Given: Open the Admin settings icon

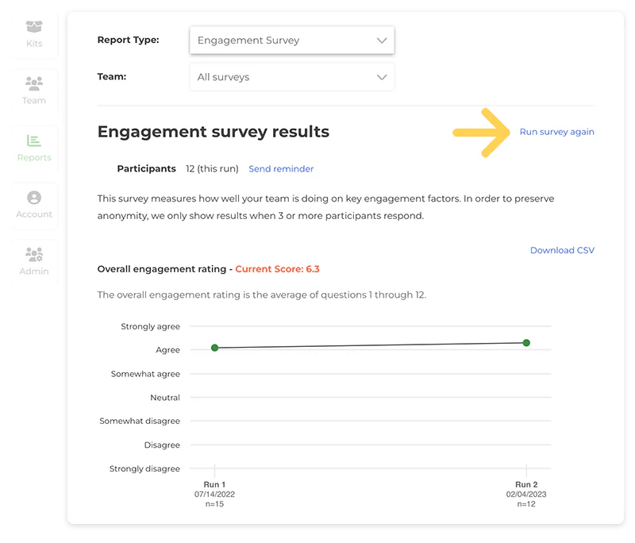Looking at the screenshot, I should point(34,254).
